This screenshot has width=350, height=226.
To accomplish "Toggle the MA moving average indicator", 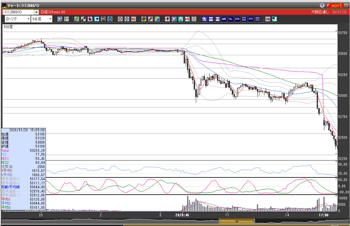I will point(211,19).
